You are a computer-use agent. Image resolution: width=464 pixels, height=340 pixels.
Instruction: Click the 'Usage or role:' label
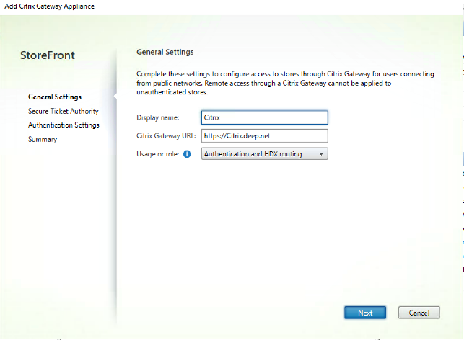tap(158, 154)
